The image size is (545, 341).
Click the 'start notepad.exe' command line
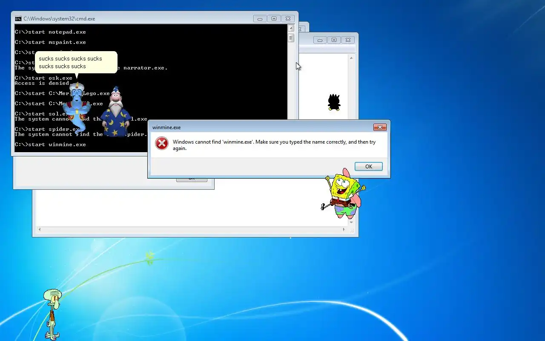point(50,32)
